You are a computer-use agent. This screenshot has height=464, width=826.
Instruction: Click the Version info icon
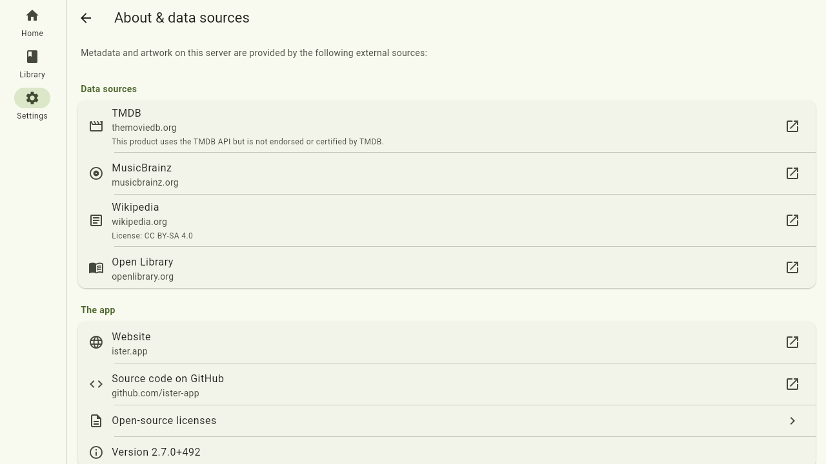96,452
